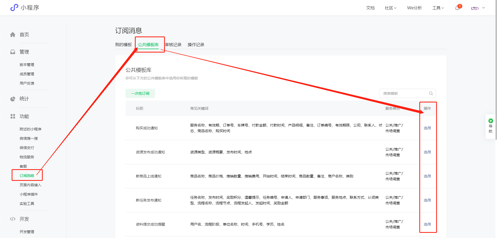Open 微信支付 in the sidebar
The height and width of the screenshot is (238, 497).
coord(27,148)
